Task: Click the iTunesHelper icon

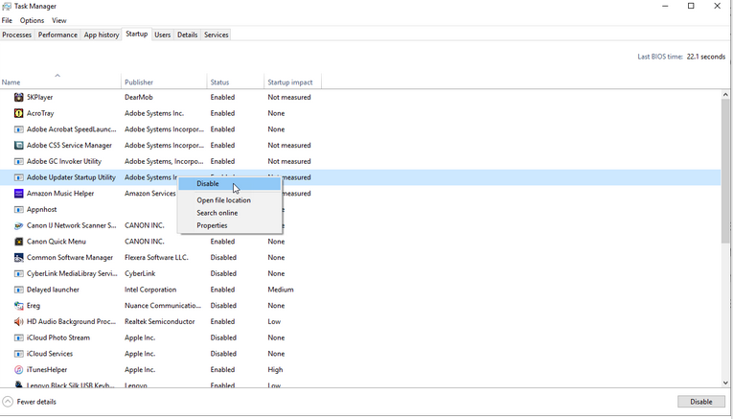Action: (x=19, y=369)
